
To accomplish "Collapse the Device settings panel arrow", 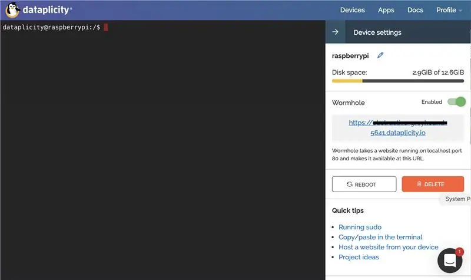I will [335, 32].
